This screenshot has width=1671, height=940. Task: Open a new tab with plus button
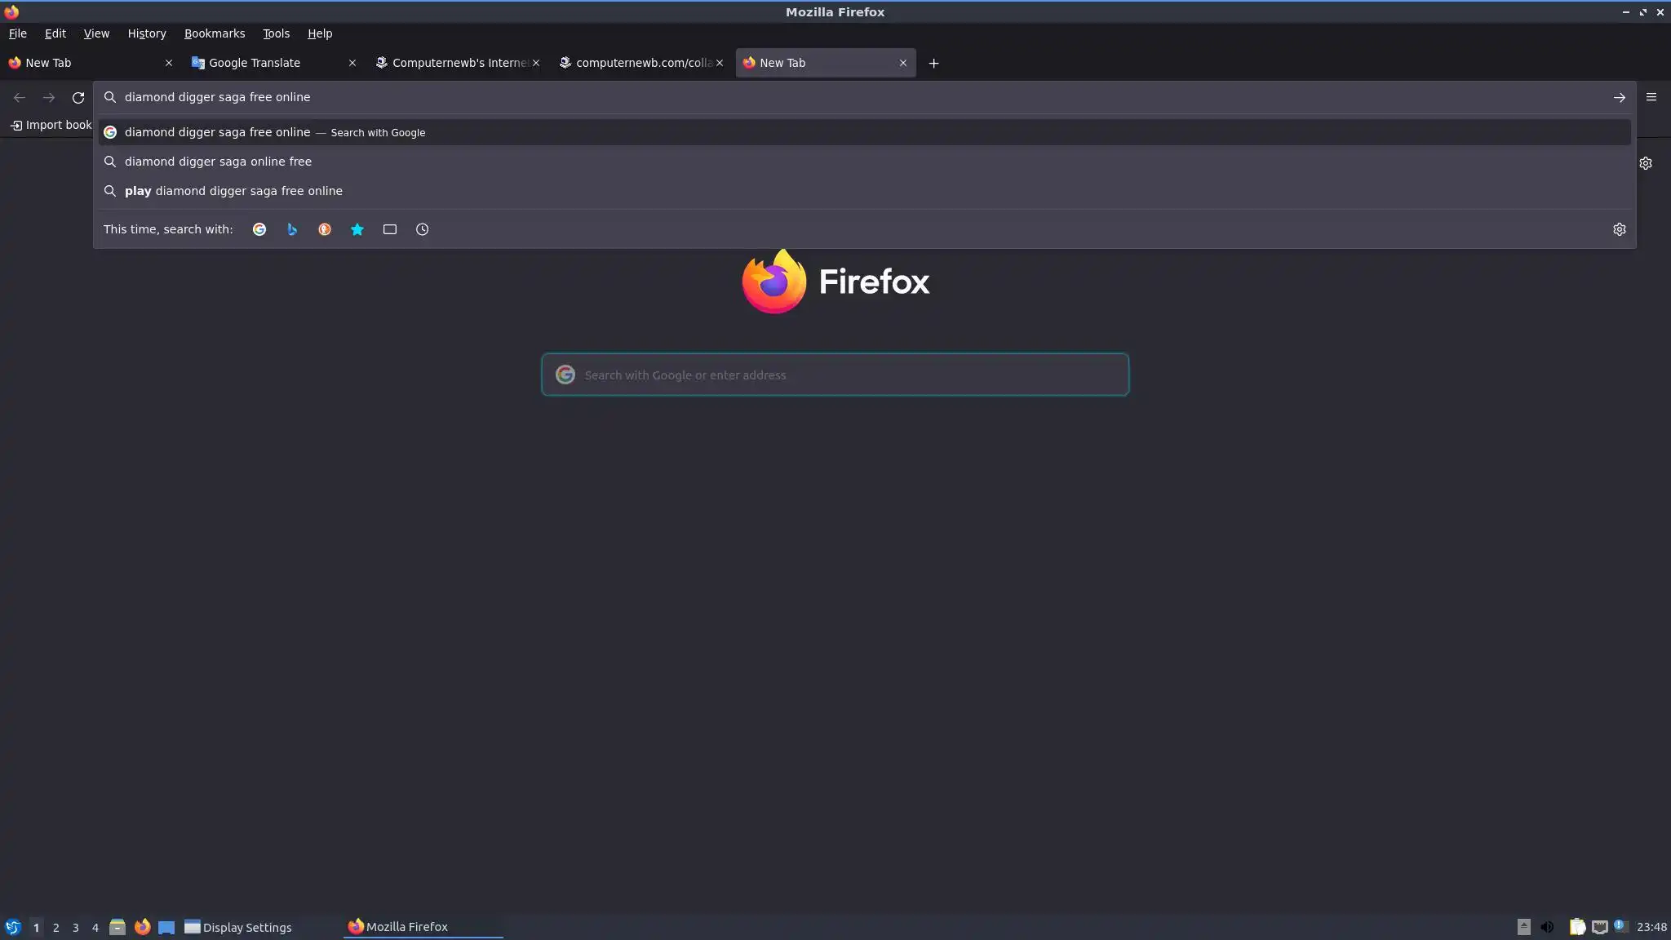point(933,63)
